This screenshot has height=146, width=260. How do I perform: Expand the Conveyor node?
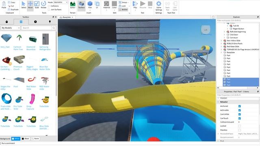pos(224,38)
